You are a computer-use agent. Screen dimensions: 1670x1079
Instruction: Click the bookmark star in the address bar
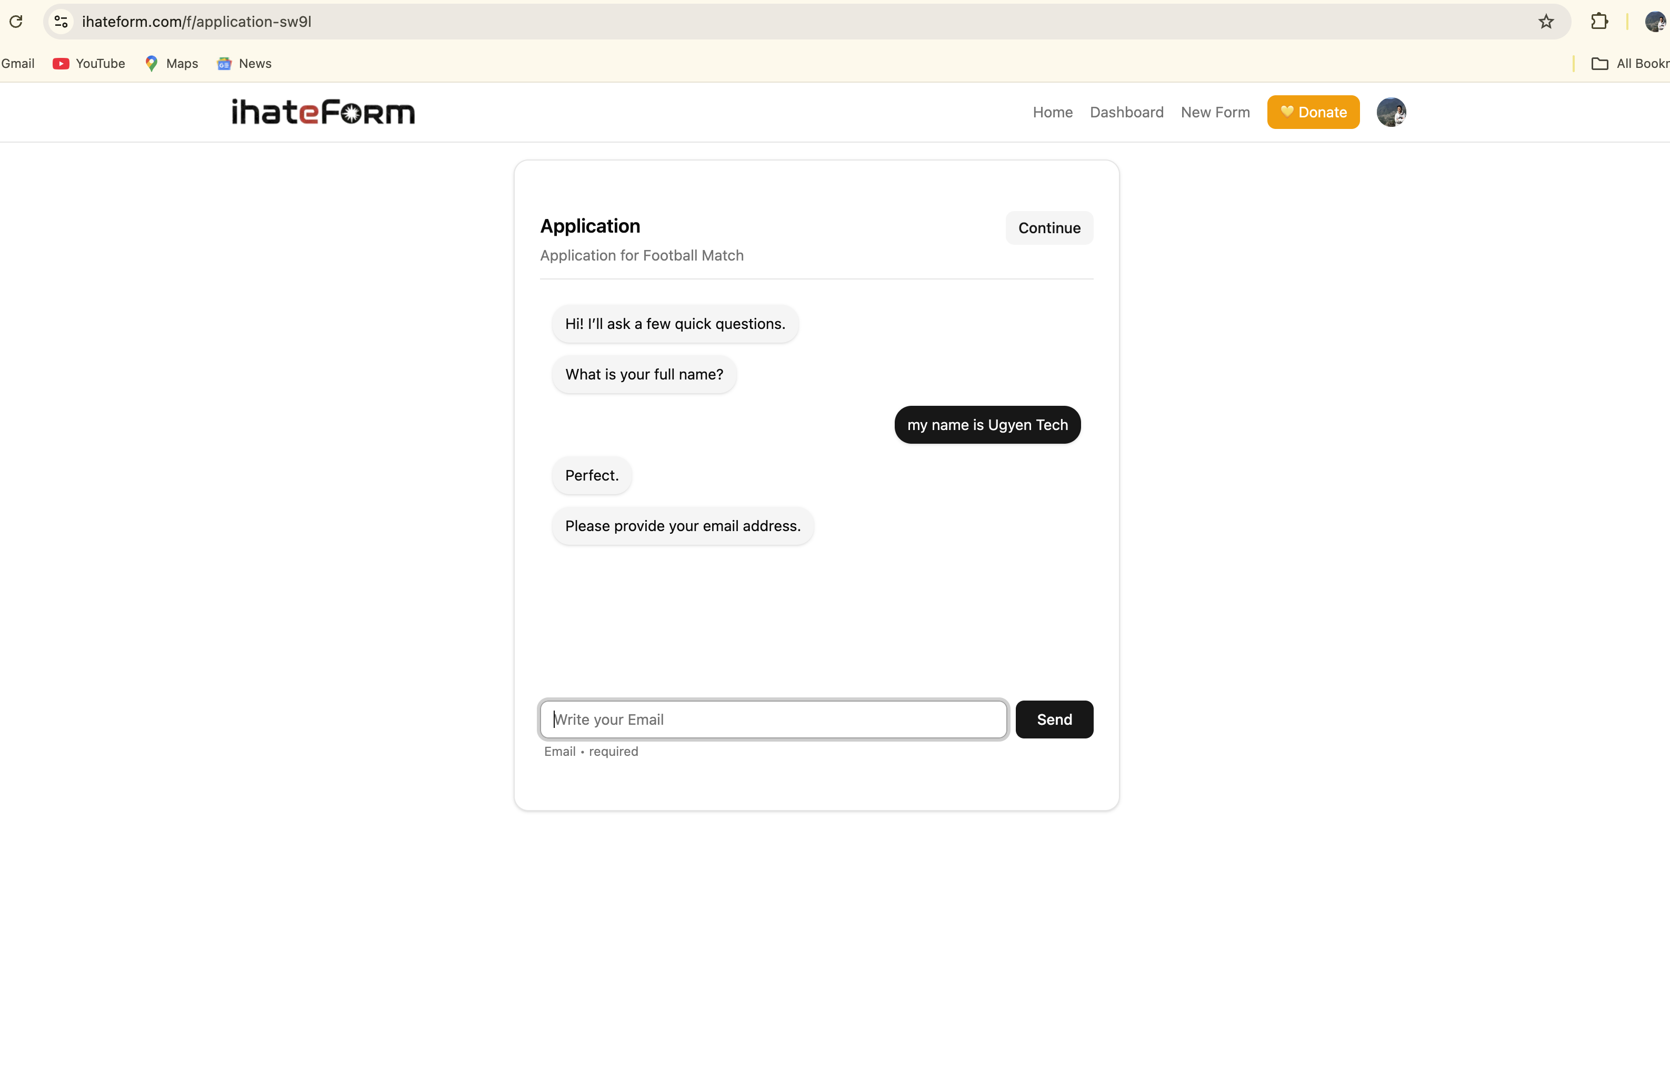1545,22
